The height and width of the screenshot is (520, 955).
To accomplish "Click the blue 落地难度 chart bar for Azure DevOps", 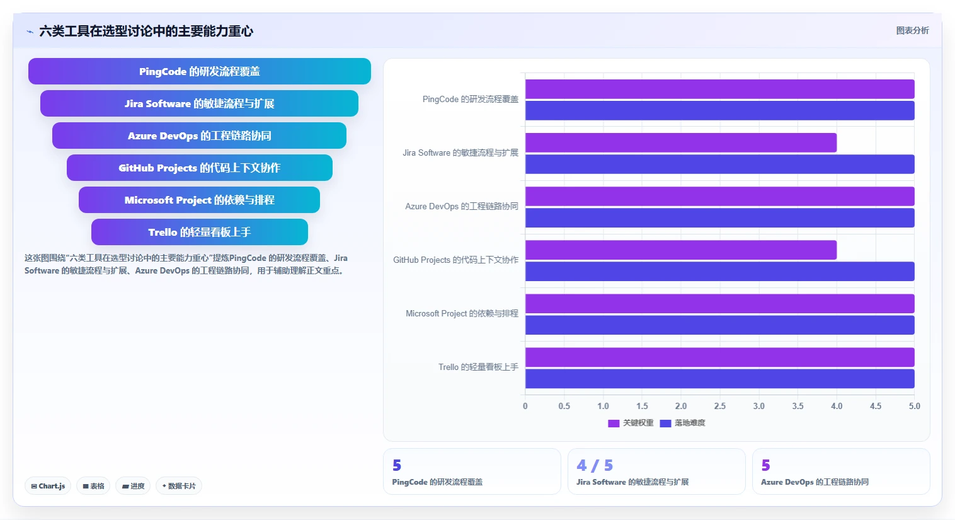I will (720, 217).
